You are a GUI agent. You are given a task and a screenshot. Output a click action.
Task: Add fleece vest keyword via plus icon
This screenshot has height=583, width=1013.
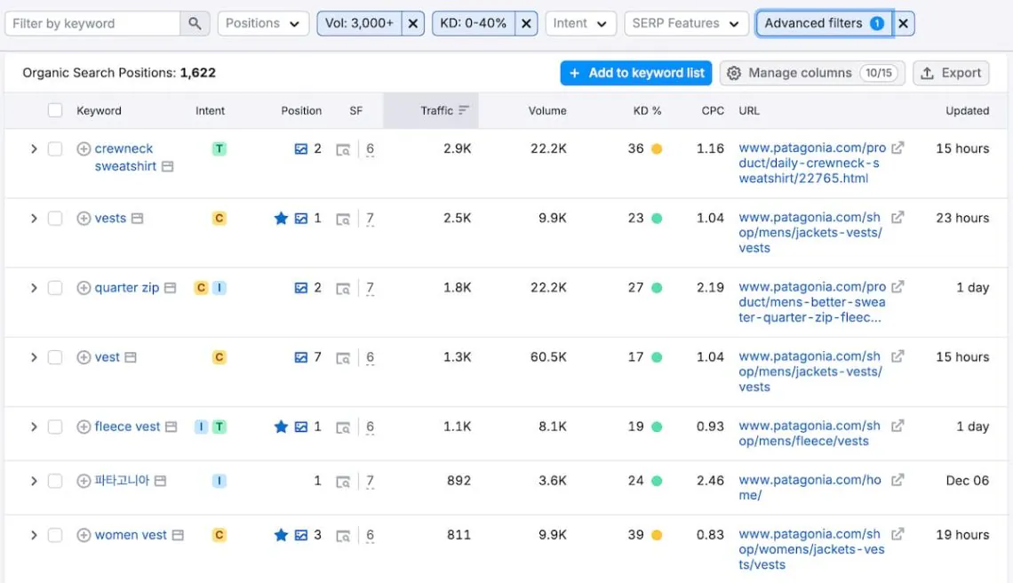(84, 427)
